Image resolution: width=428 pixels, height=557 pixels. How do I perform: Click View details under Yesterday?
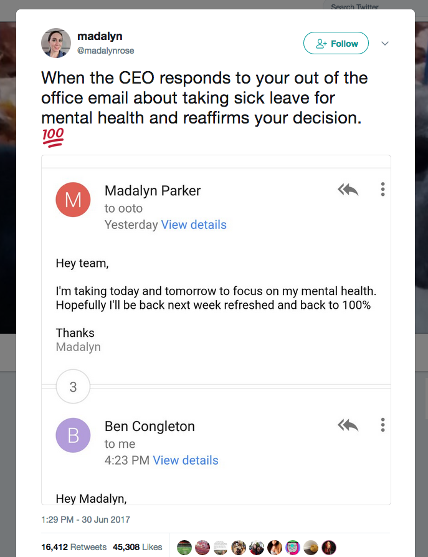[x=194, y=225]
